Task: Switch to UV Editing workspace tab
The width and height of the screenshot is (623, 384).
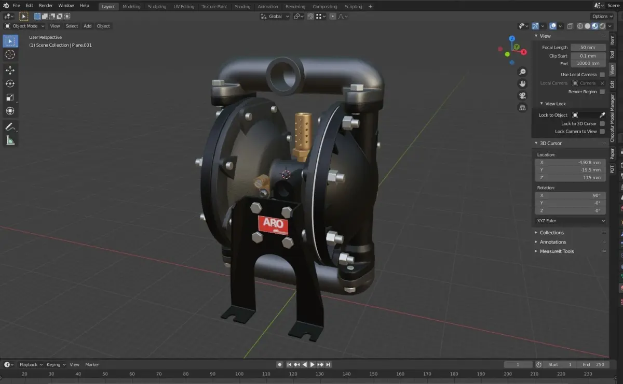Action: tap(184, 7)
